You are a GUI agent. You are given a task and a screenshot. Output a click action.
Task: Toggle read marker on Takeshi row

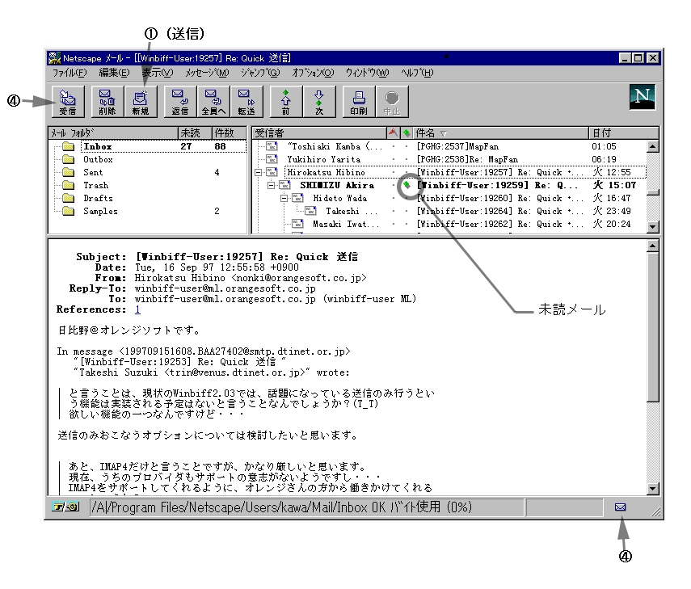(x=407, y=212)
